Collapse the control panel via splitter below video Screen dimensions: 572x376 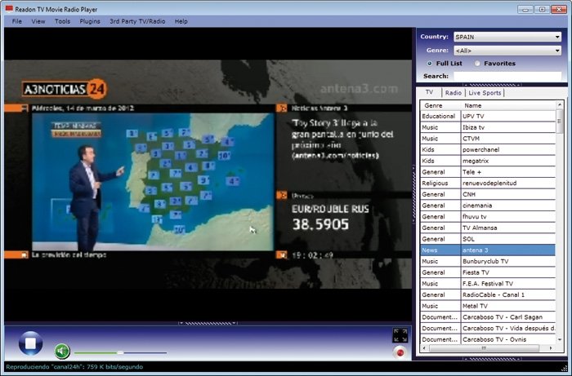[208, 323]
